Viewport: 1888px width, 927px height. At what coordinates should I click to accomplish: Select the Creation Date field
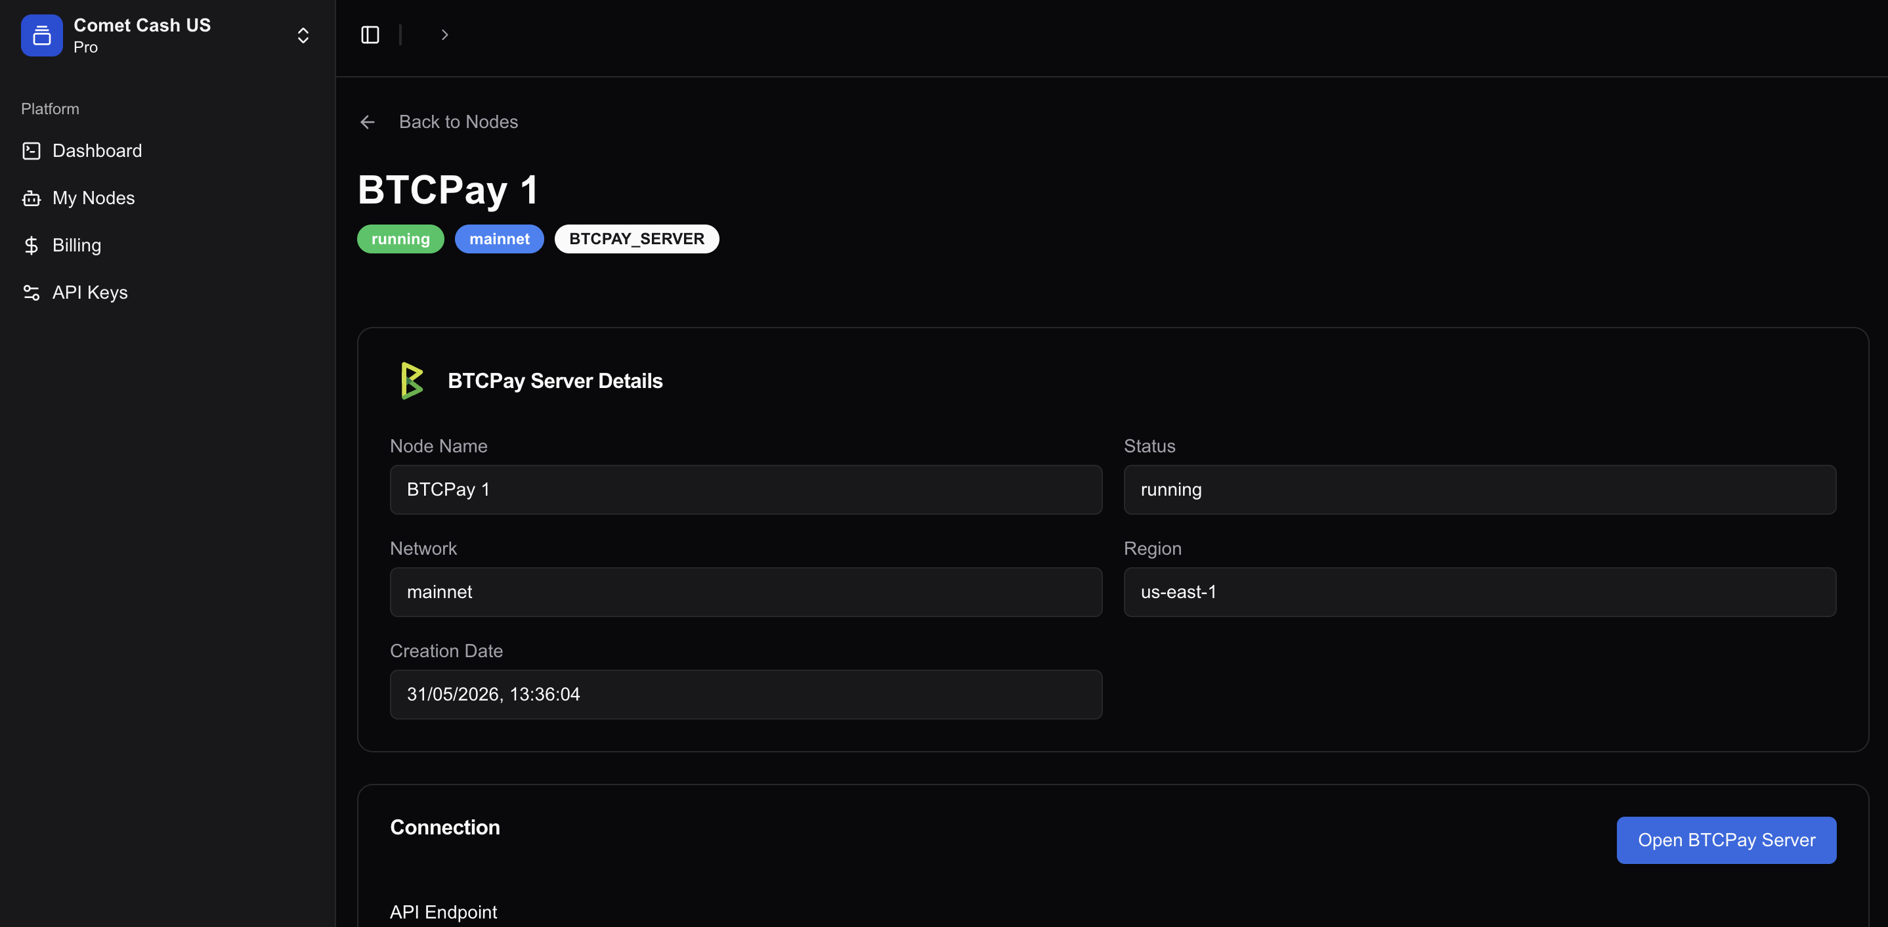(746, 695)
